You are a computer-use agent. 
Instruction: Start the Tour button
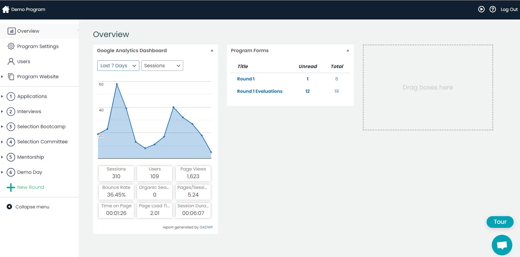tap(500, 222)
